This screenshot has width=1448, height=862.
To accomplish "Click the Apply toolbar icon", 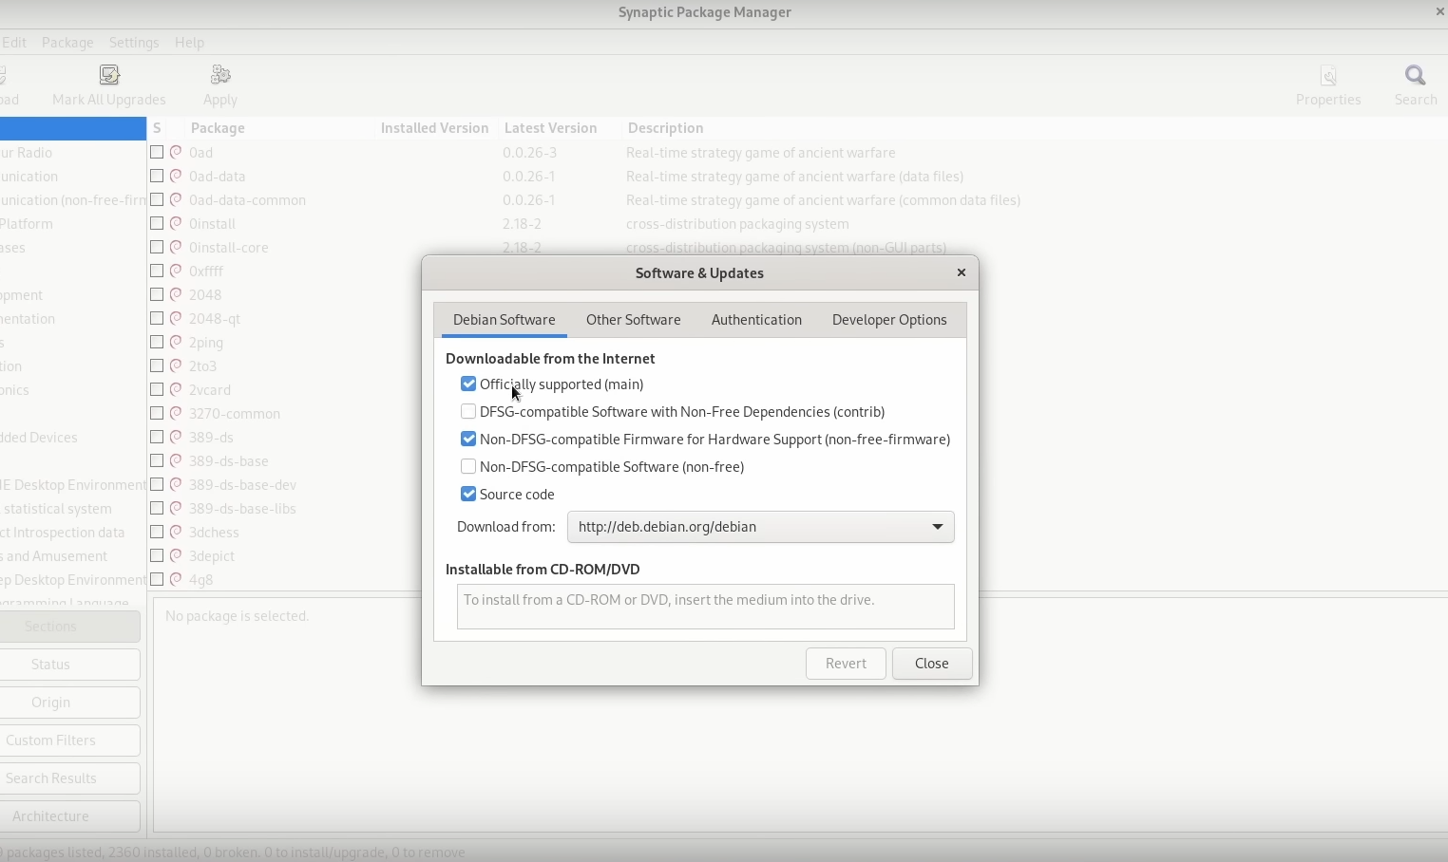I will pyautogui.click(x=220, y=75).
